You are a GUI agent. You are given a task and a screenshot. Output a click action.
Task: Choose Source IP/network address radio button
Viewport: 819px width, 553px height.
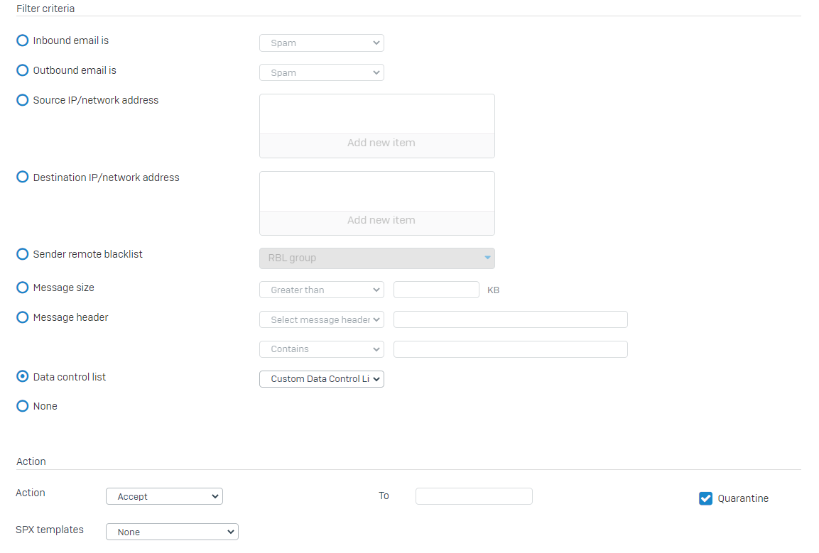pyautogui.click(x=23, y=101)
